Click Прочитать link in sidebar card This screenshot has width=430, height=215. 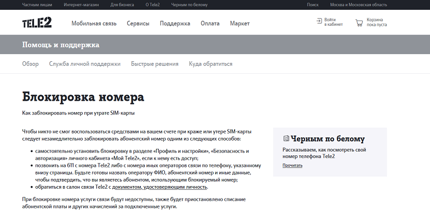click(293, 165)
